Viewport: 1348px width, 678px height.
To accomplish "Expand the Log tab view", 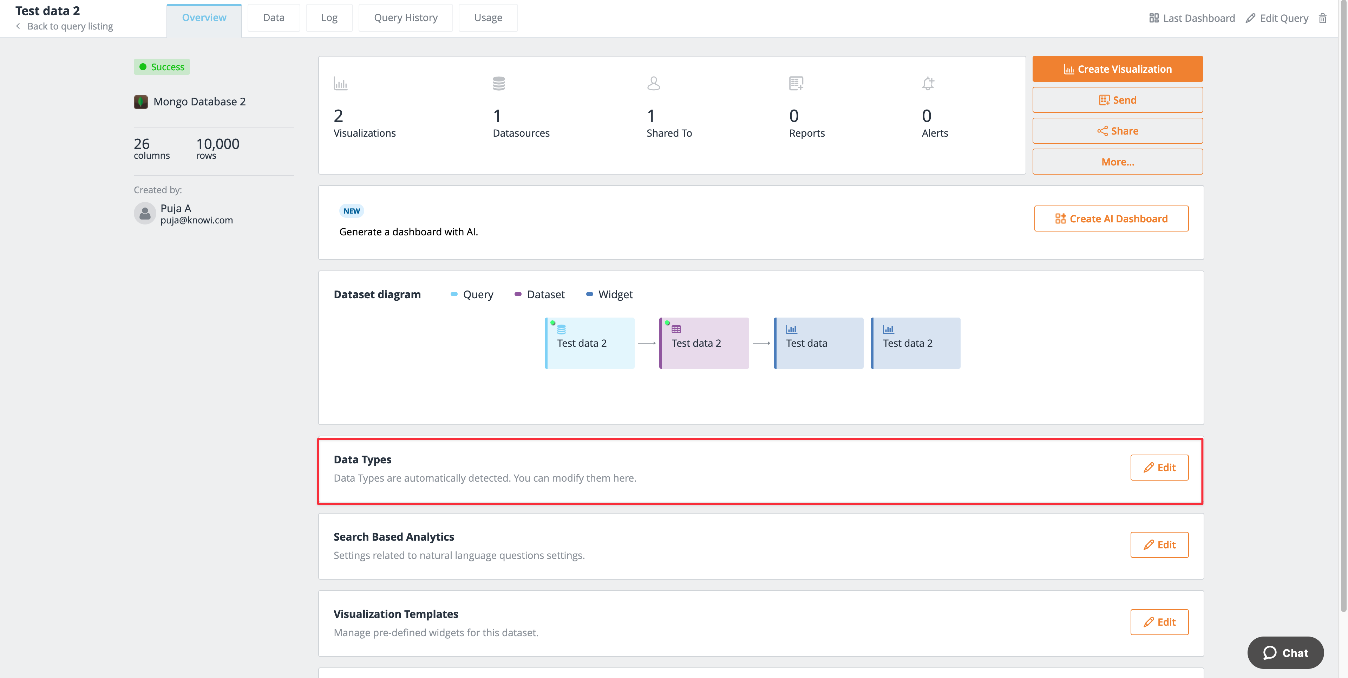I will (x=328, y=17).
